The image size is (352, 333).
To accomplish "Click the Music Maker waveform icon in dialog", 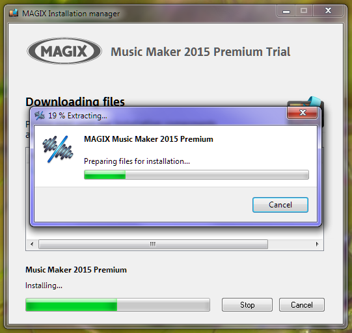I will [x=58, y=149].
